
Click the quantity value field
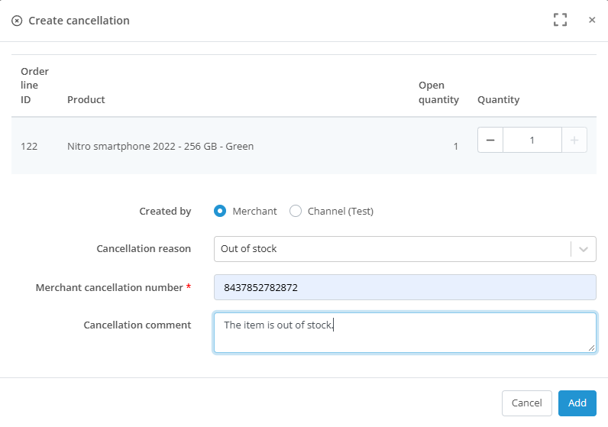532,140
